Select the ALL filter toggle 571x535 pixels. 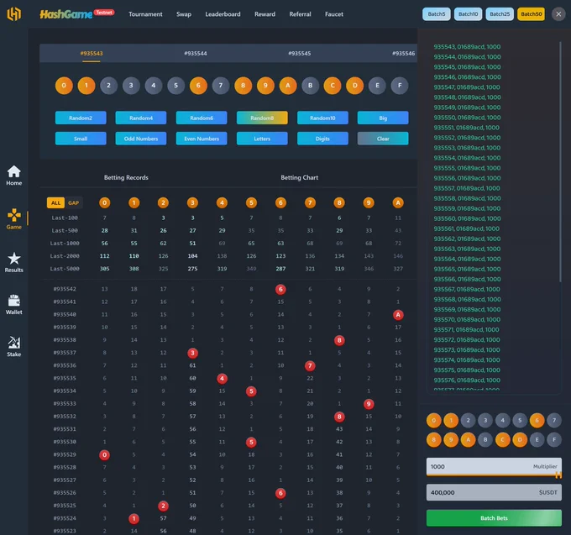(x=55, y=203)
